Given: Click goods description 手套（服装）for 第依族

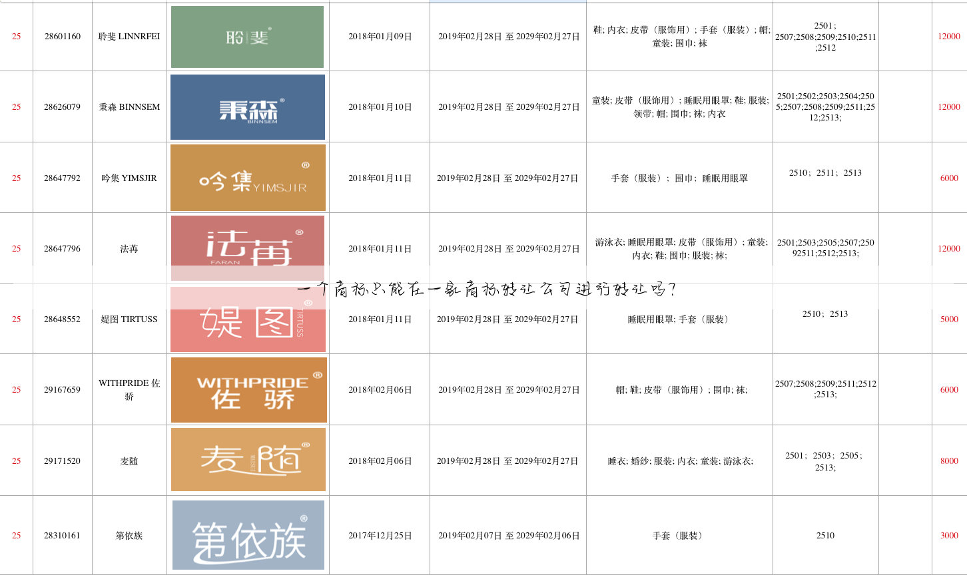Looking at the screenshot, I should tap(679, 535).
